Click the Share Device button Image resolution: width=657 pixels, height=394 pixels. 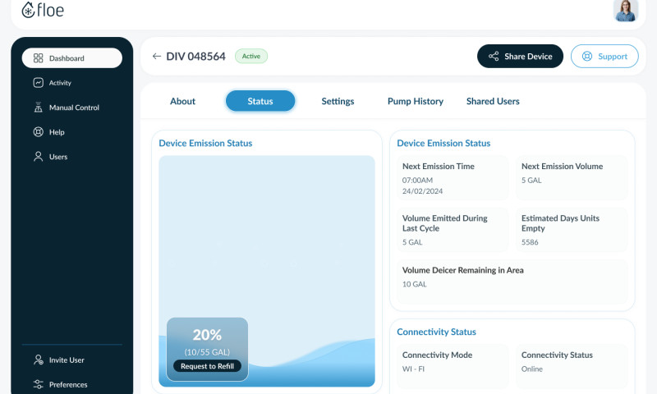[x=520, y=57]
